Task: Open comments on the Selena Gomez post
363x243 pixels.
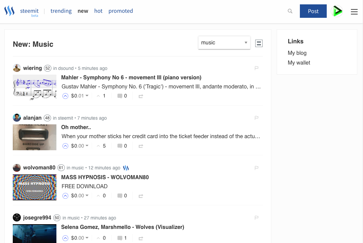Action: tap(122, 238)
